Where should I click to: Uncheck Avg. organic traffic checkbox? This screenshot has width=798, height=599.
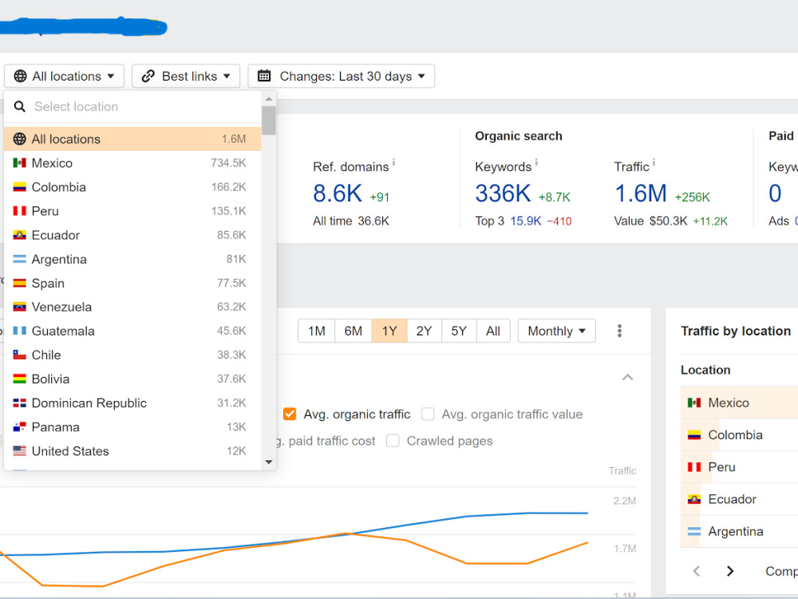point(290,414)
